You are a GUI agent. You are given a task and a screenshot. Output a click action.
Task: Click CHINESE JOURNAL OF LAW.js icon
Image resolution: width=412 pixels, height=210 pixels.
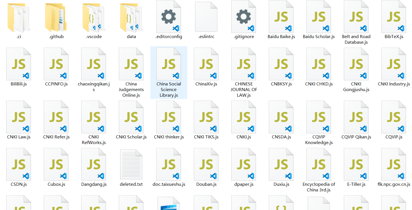(x=244, y=64)
